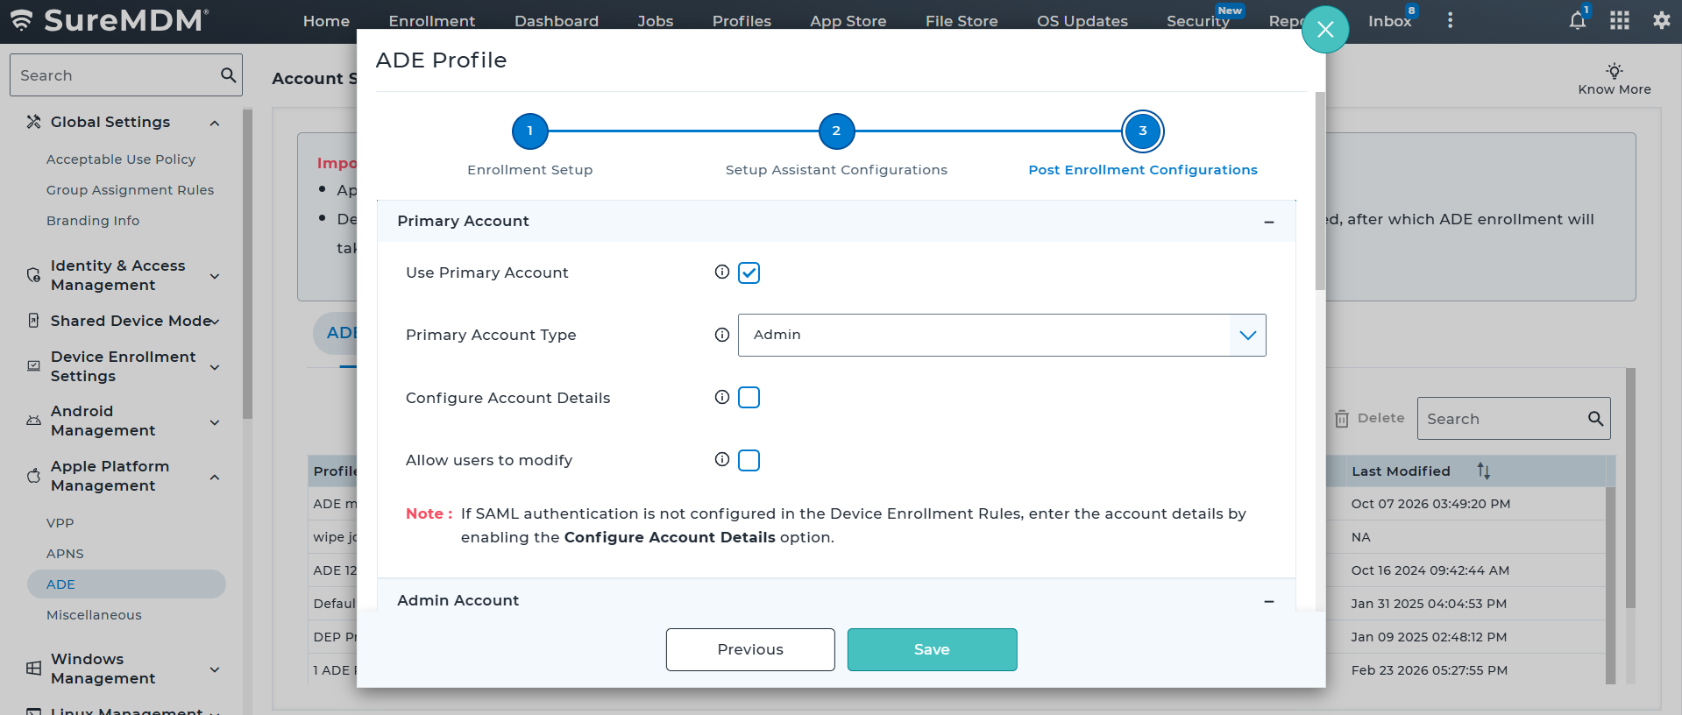The image size is (1682, 715).
Task: Open the File Store menu
Action: click(x=962, y=21)
